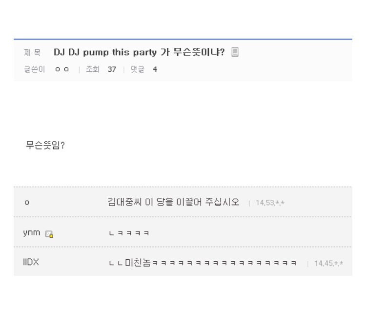This screenshot has height=313, width=366.
Task: Click the '조회' views label
Action: click(x=92, y=69)
